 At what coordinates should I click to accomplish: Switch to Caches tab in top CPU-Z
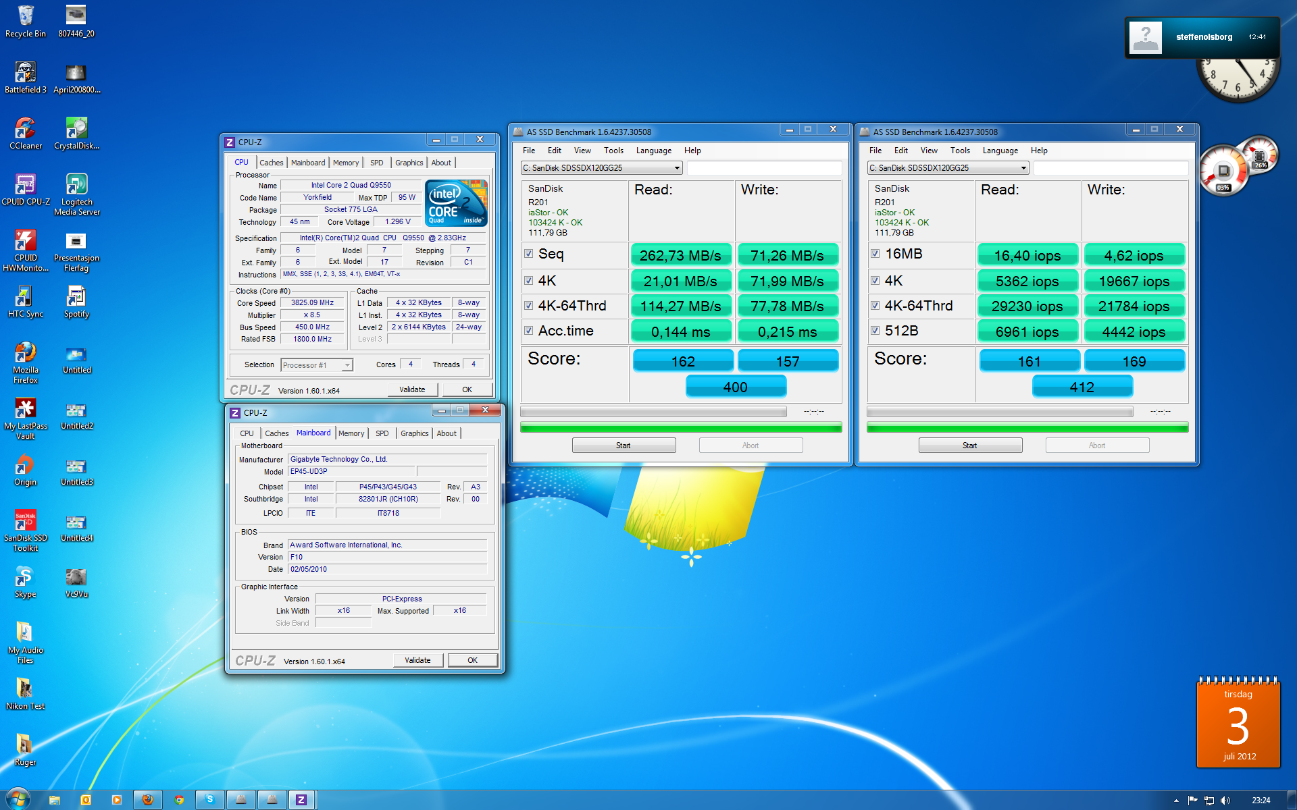(x=272, y=163)
